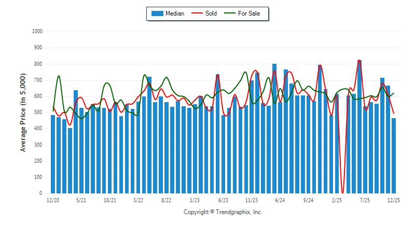Select the 4/24 x-axis label
The image size is (415, 225).
pos(280,200)
